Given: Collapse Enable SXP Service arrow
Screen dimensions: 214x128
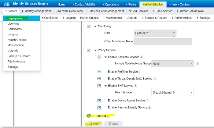Looking at the screenshot, I should pos(105,86).
